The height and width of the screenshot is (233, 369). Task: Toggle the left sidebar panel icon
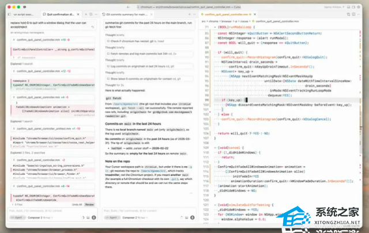coord(9,14)
